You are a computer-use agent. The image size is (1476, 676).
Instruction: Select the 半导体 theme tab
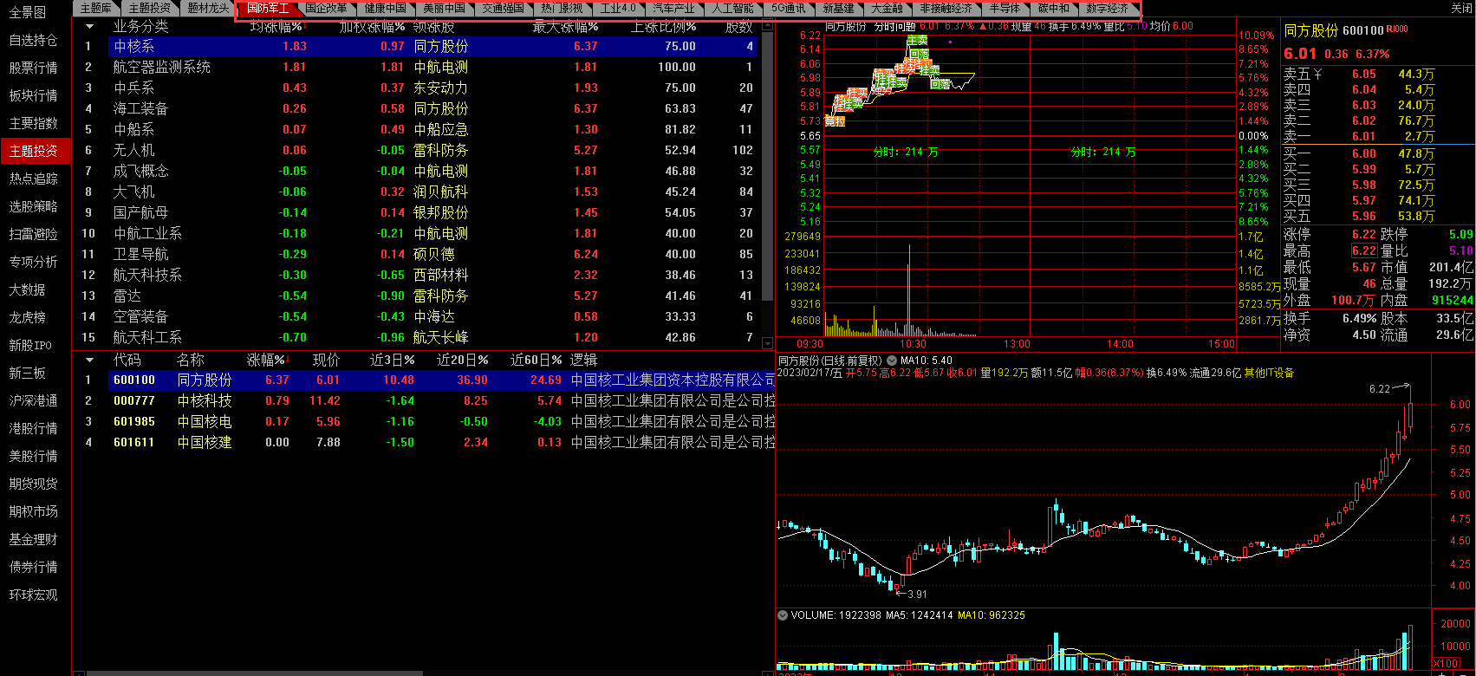pos(1005,8)
